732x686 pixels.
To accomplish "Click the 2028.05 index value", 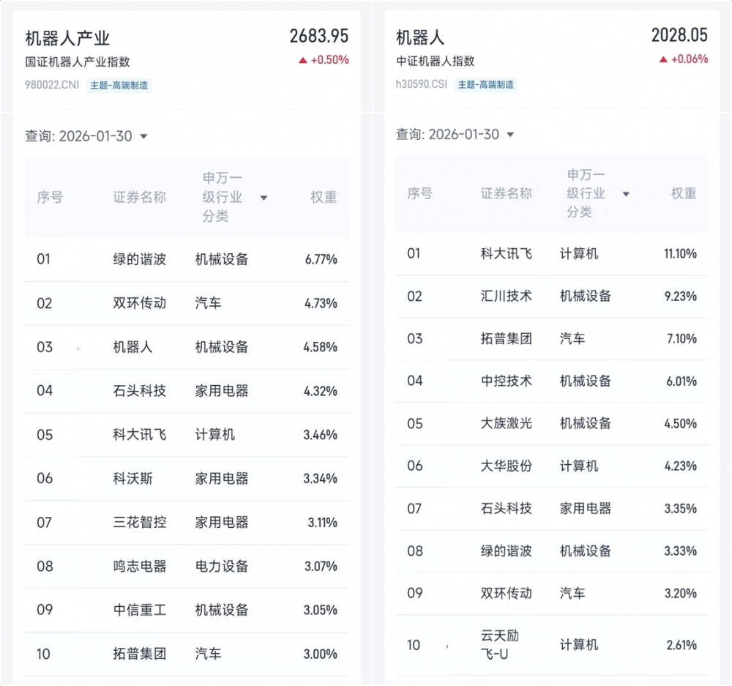I will tap(679, 34).
